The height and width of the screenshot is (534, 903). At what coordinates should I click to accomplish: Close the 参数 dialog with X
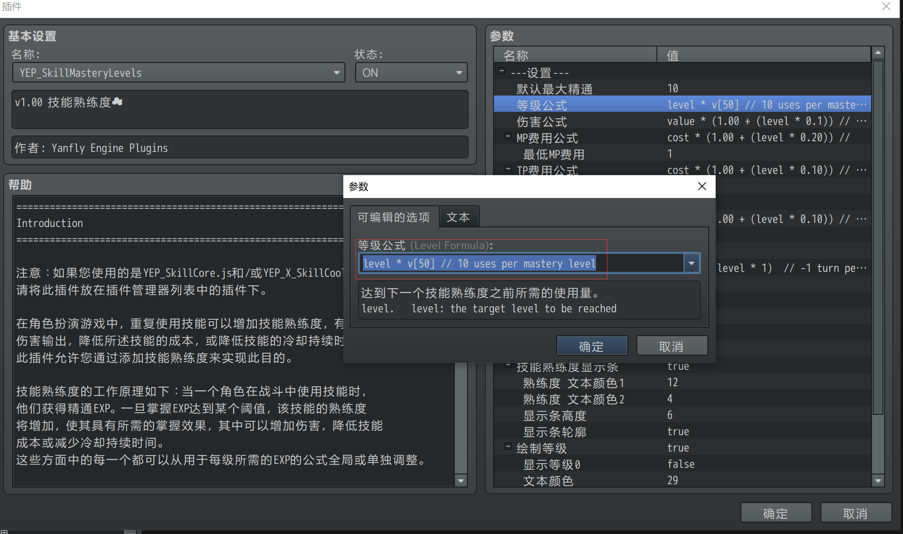(x=702, y=186)
